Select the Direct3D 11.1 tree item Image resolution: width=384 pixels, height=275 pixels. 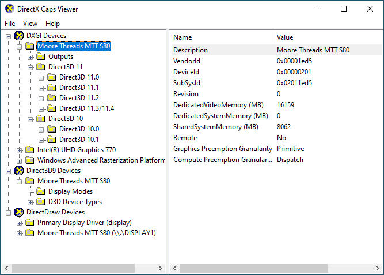pyautogui.click(x=79, y=88)
